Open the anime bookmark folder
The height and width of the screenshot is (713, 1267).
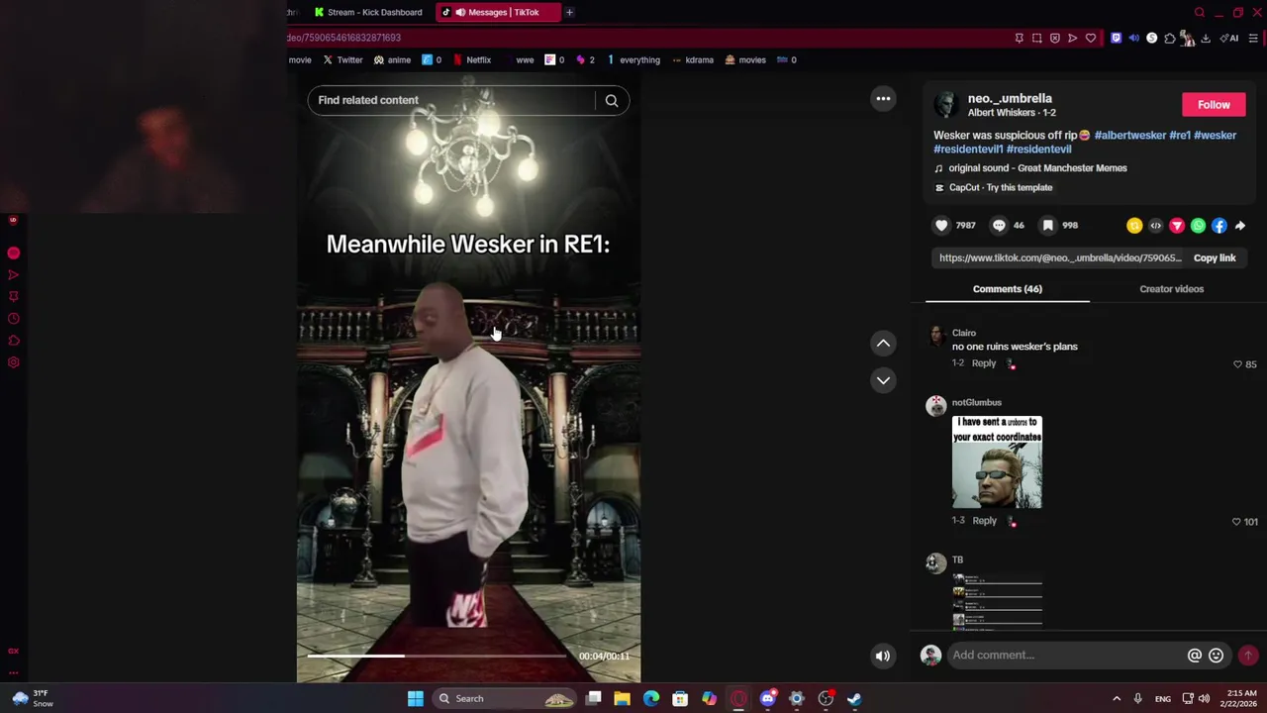coord(392,59)
